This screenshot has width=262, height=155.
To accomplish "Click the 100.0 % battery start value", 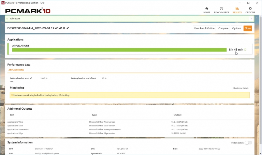I will (44, 78).
